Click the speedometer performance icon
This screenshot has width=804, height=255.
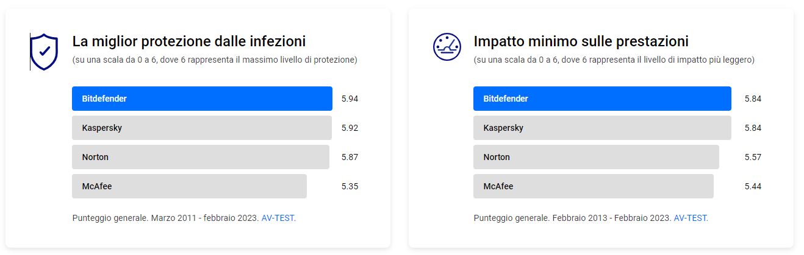click(447, 47)
